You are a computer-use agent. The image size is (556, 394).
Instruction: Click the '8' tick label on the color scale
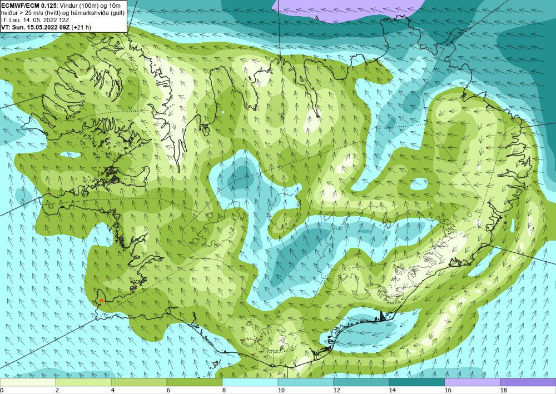pos(224,391)
